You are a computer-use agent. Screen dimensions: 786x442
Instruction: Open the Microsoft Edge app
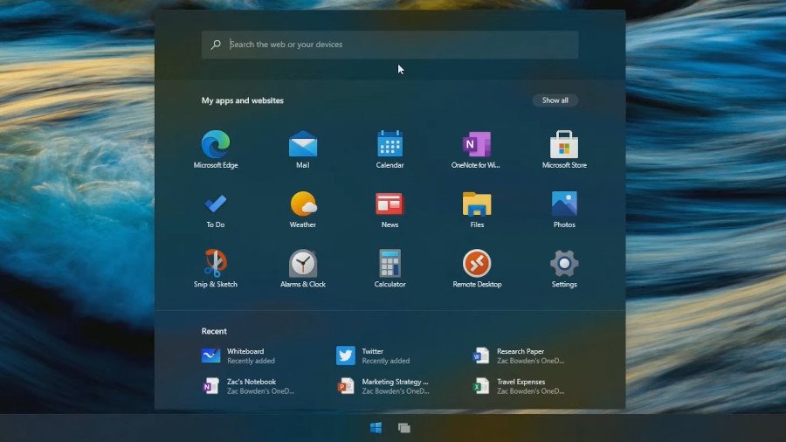pyautogui.click(x=216, y=145)
